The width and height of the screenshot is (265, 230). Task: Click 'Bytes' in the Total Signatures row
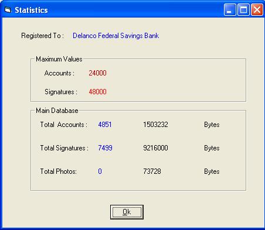212,148
